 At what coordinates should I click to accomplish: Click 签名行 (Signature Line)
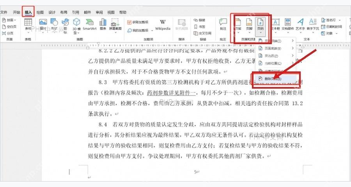click(329, 20)
